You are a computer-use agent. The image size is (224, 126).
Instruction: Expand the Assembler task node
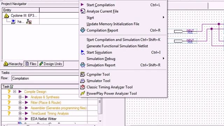click(20, 108)
